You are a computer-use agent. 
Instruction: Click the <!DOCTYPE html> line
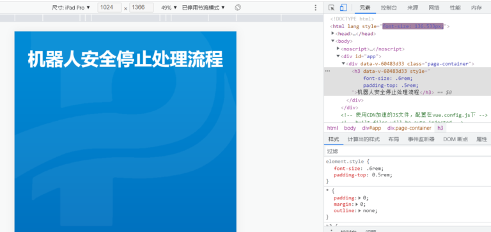352,19
